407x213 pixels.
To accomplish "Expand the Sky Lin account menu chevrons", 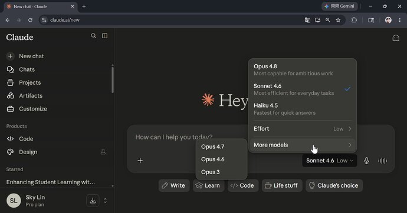I will tap(105, 201).
